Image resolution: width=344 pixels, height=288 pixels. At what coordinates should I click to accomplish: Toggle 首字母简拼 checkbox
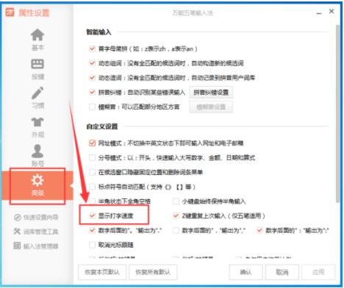pos(92,48)
